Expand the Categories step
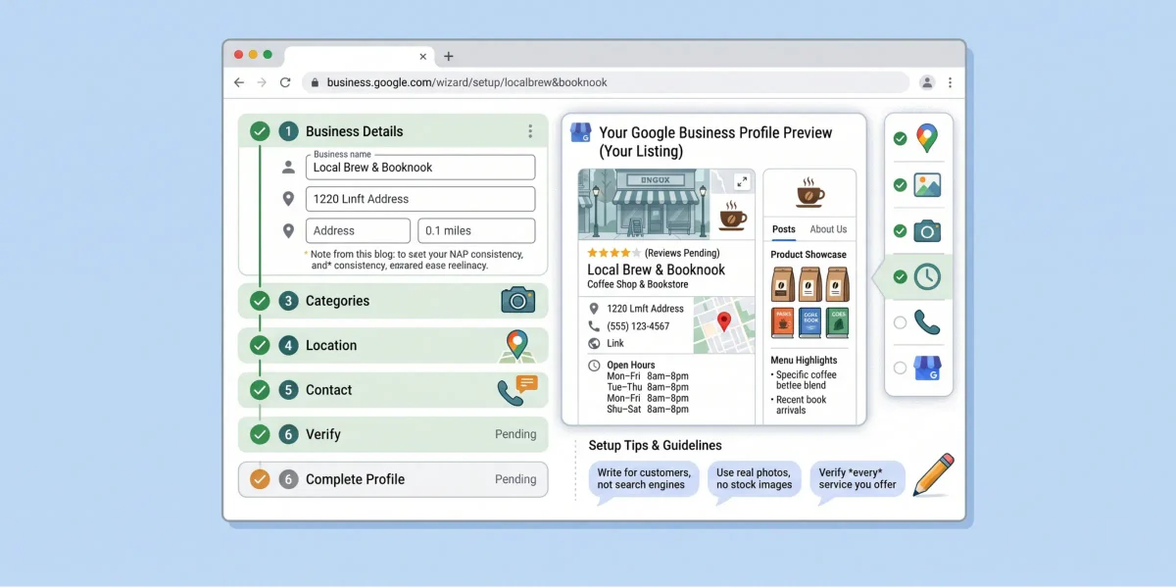The width and height of the screenshot is (1176, 588). (x=393, y=301)
